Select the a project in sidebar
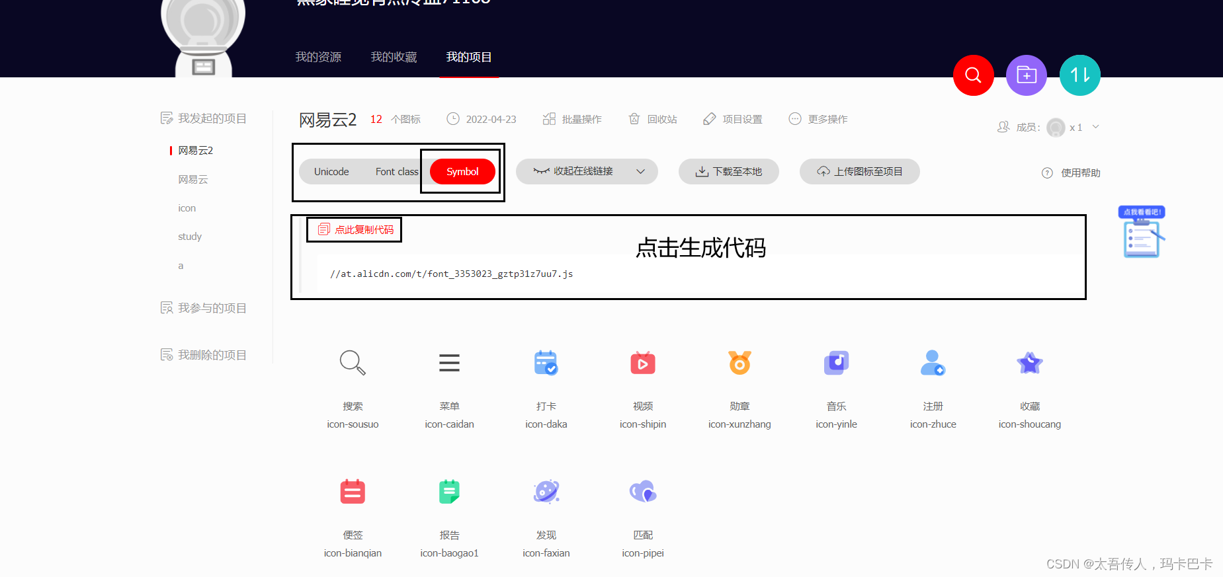Viewport: 1223px width, 577px height. point(181,266)
